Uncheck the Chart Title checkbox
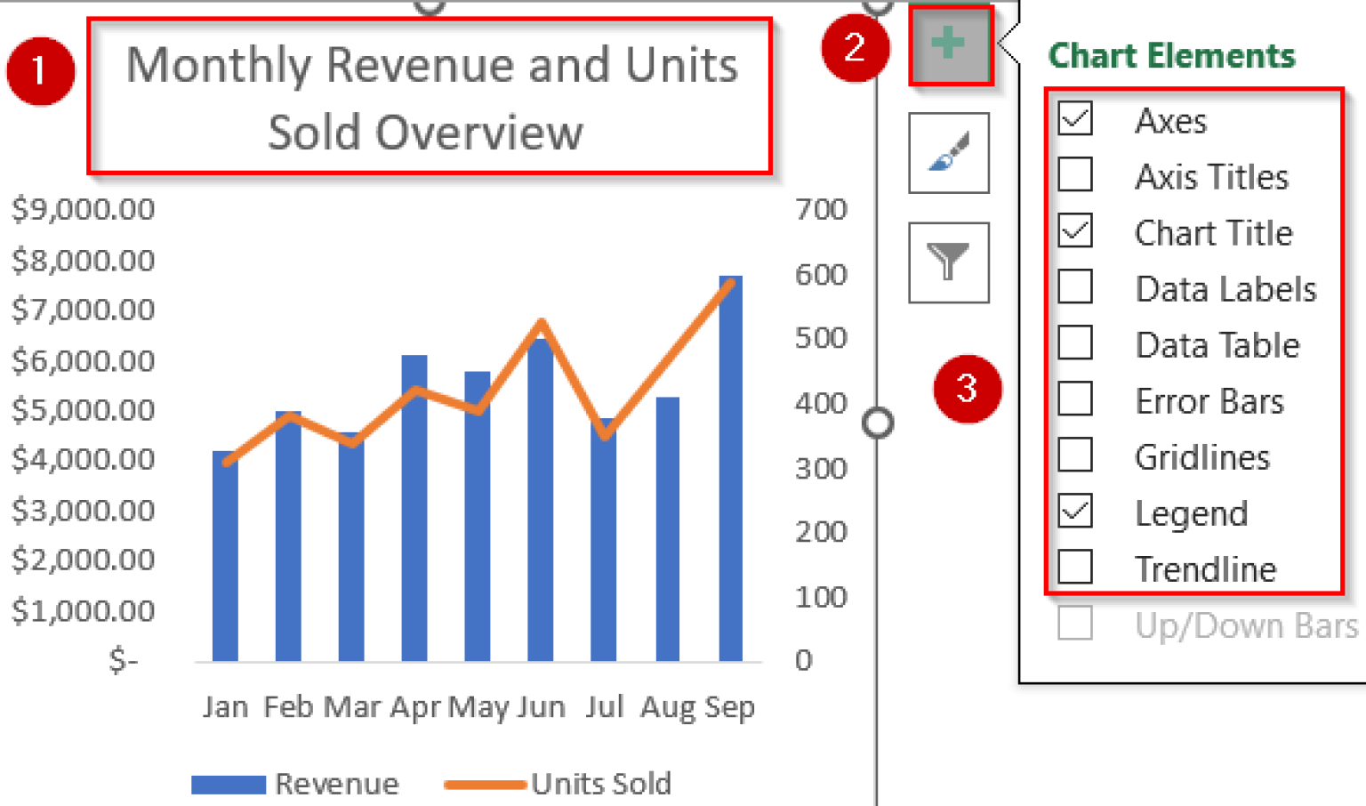 [1076, 232]
